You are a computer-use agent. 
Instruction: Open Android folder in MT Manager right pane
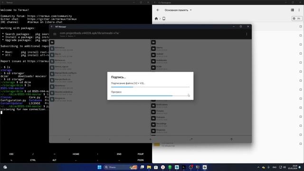(x=201, y=55)
